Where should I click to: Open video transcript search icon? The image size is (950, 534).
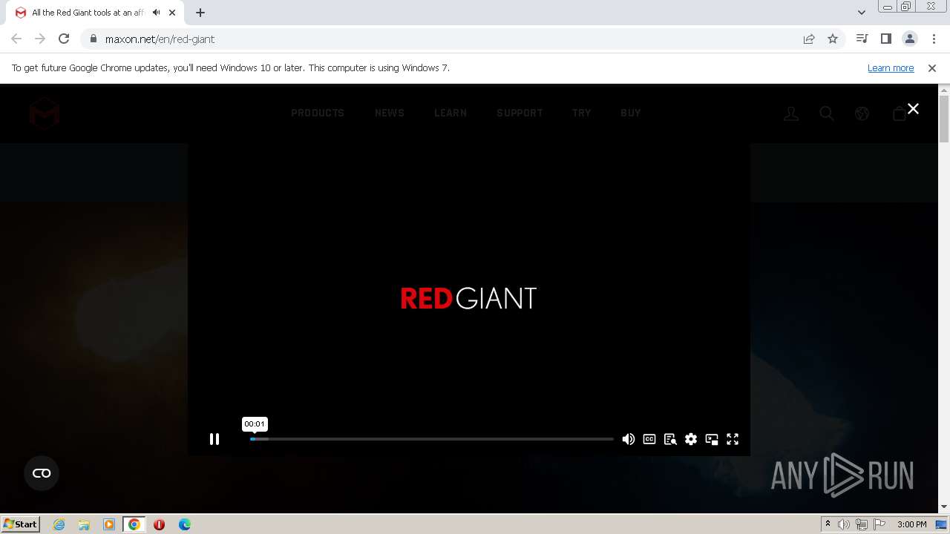coord(670,439)
